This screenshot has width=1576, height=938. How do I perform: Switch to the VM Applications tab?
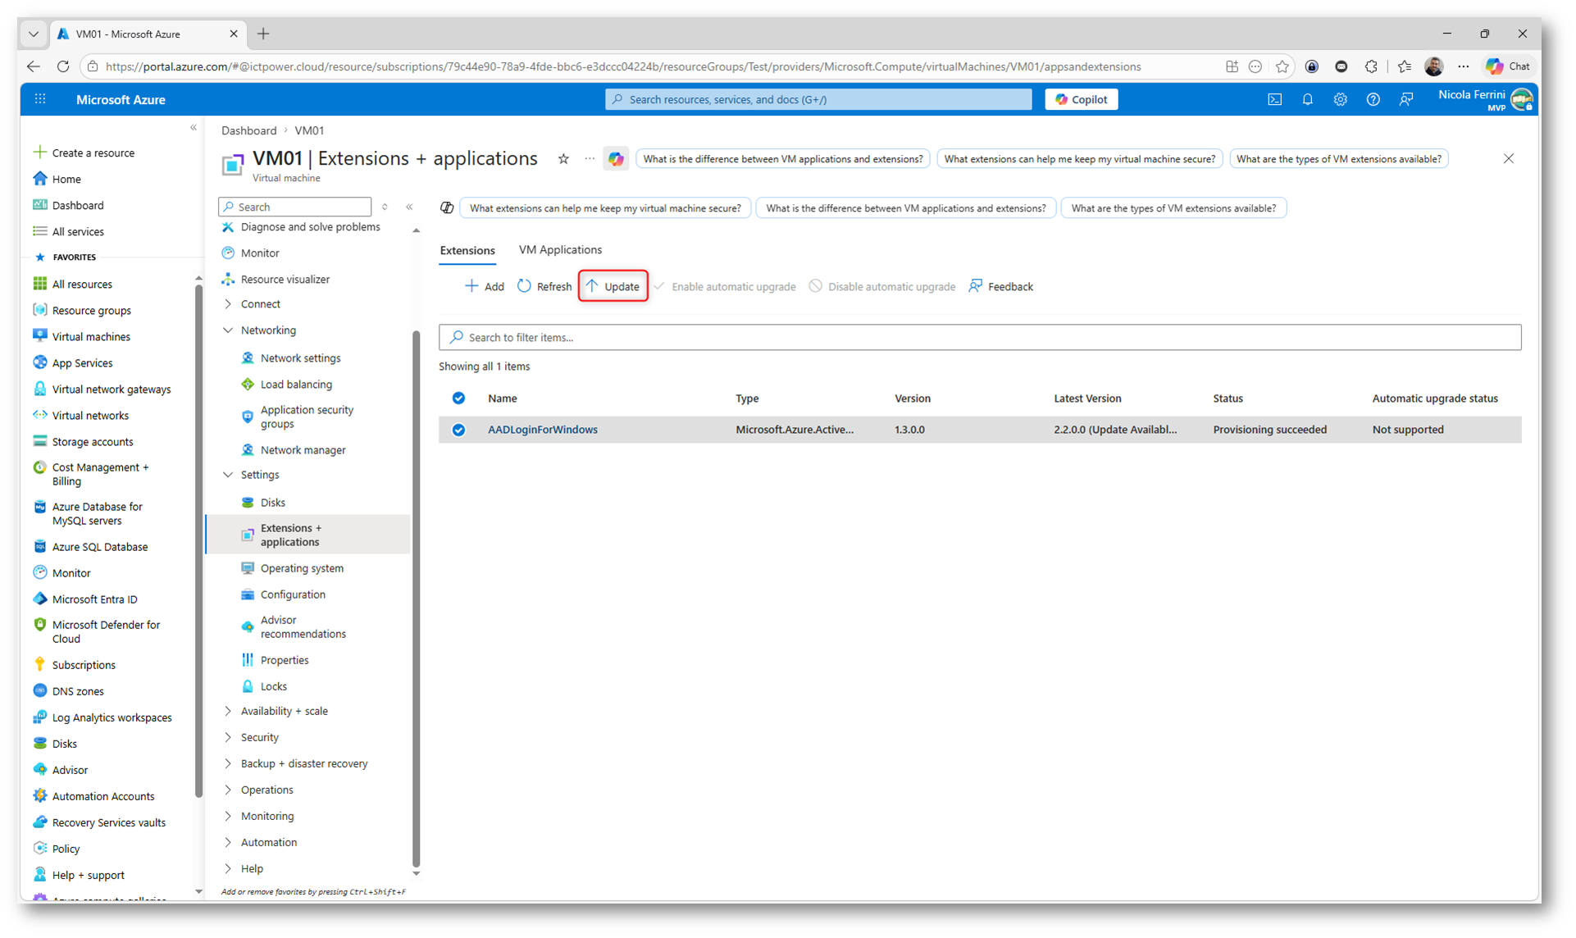(560, 250)
